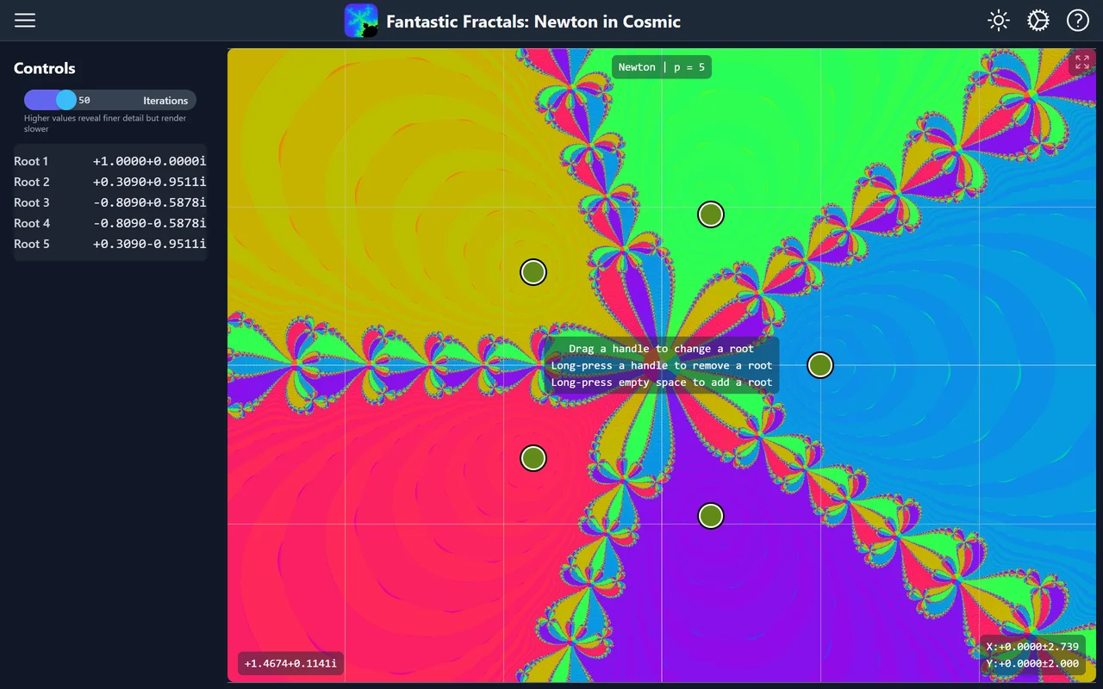Select the root handle in the red region
This screenshot has height=689, width=1103.
pyautogui.click(x=533, y=458)
